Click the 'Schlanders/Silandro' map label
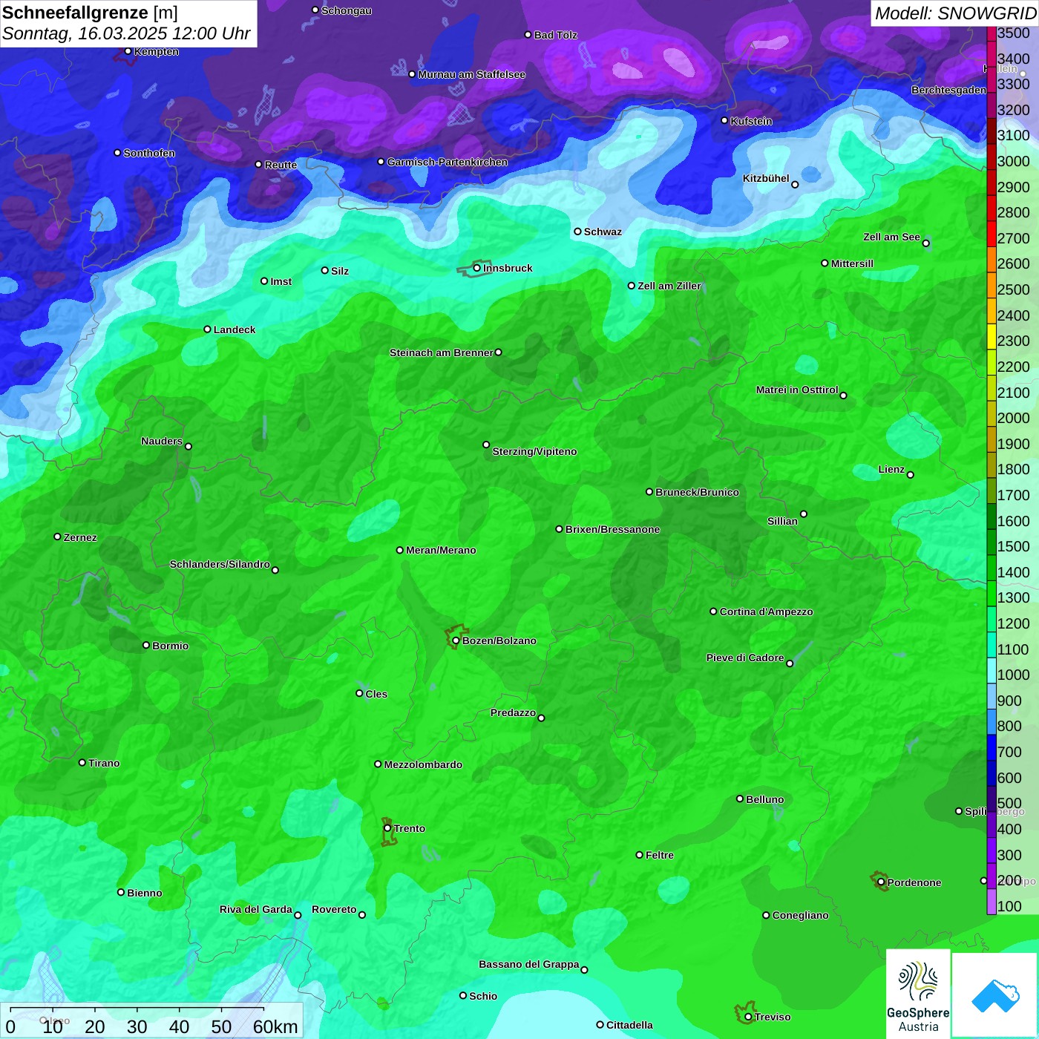Screen dimensions: 1039x1039 220,564
